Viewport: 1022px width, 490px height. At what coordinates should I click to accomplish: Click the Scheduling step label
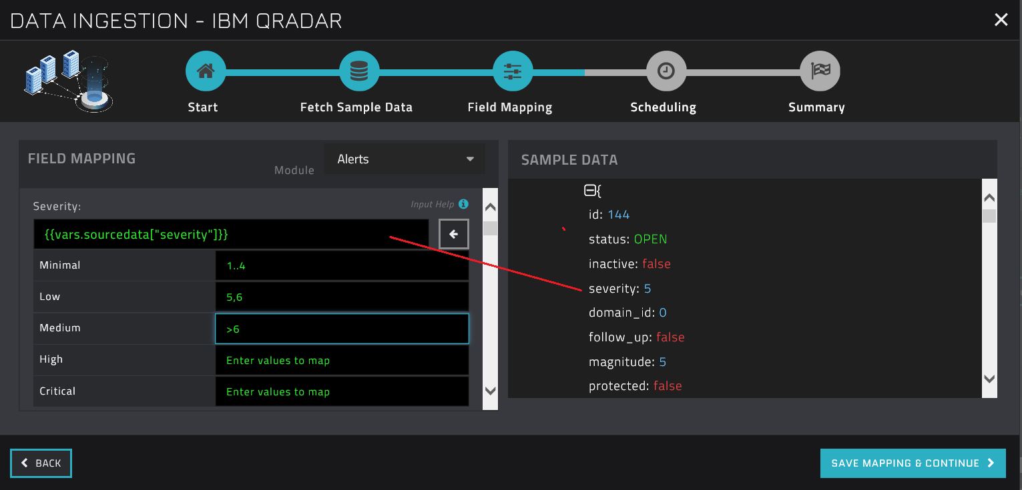pos(664,107)
